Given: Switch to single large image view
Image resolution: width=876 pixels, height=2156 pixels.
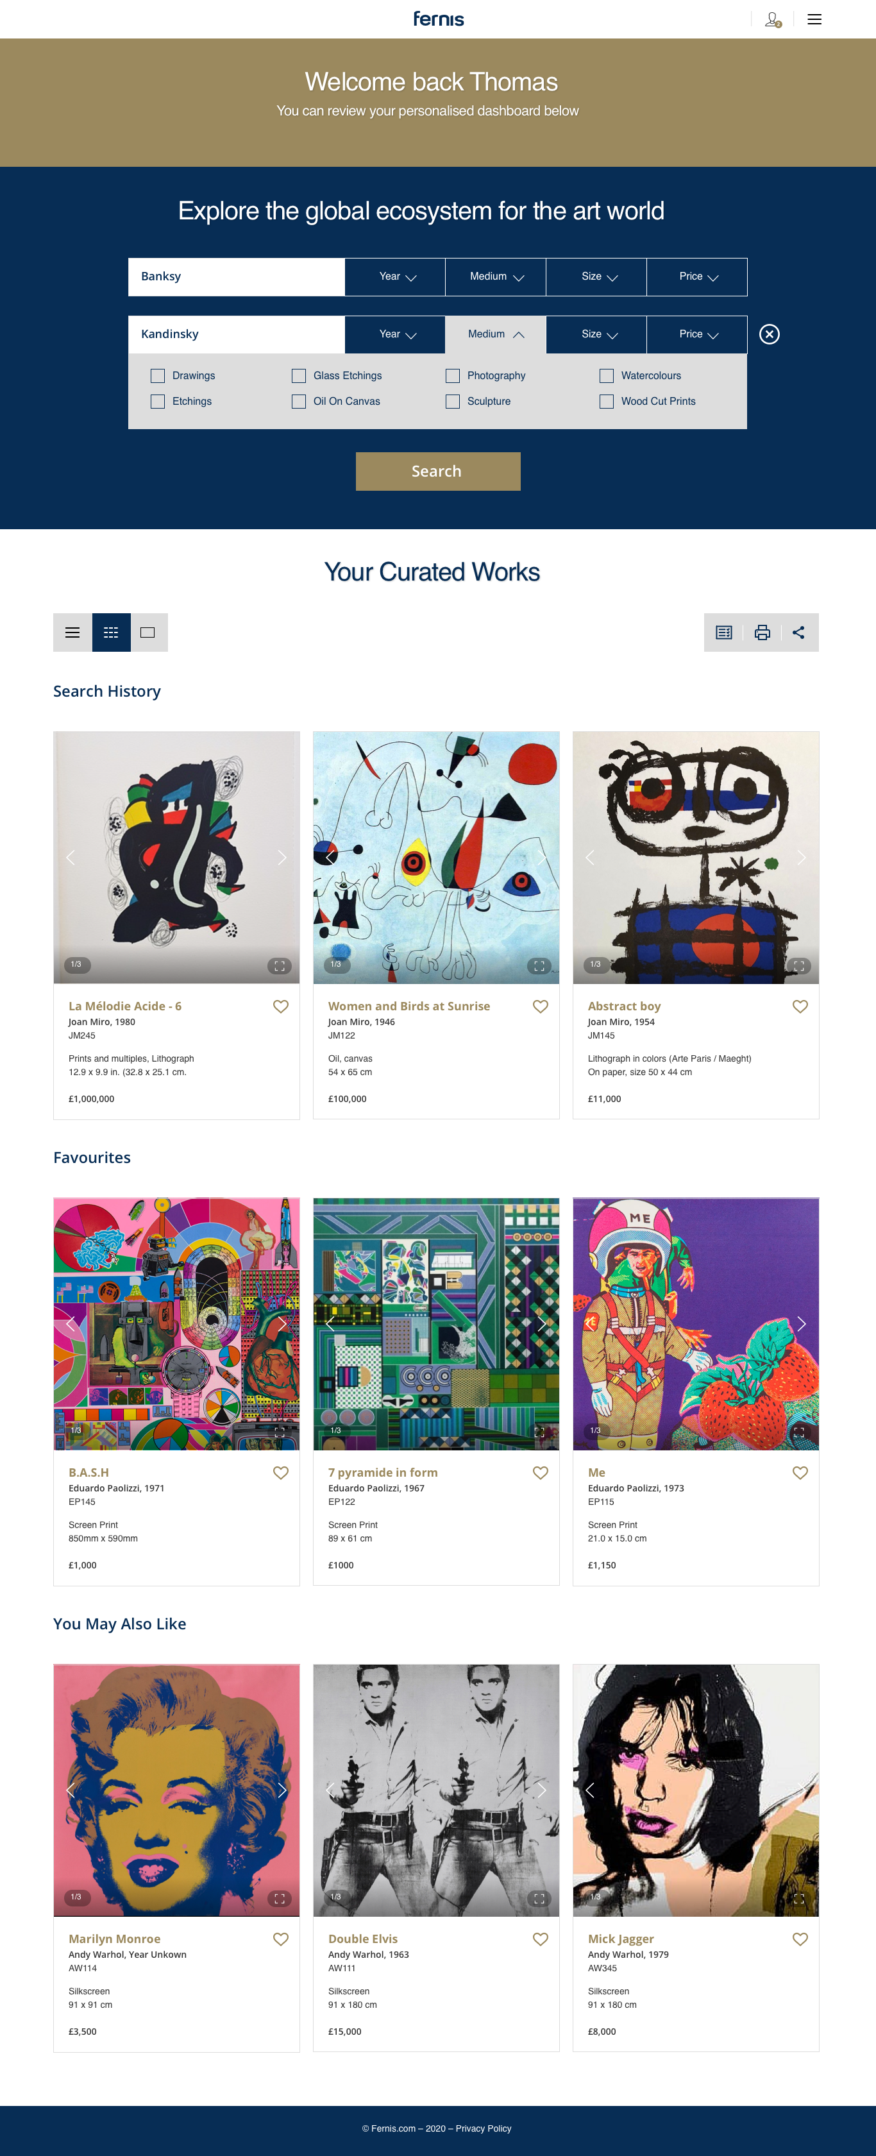Looking at the screenshot, I should [148, 632].
